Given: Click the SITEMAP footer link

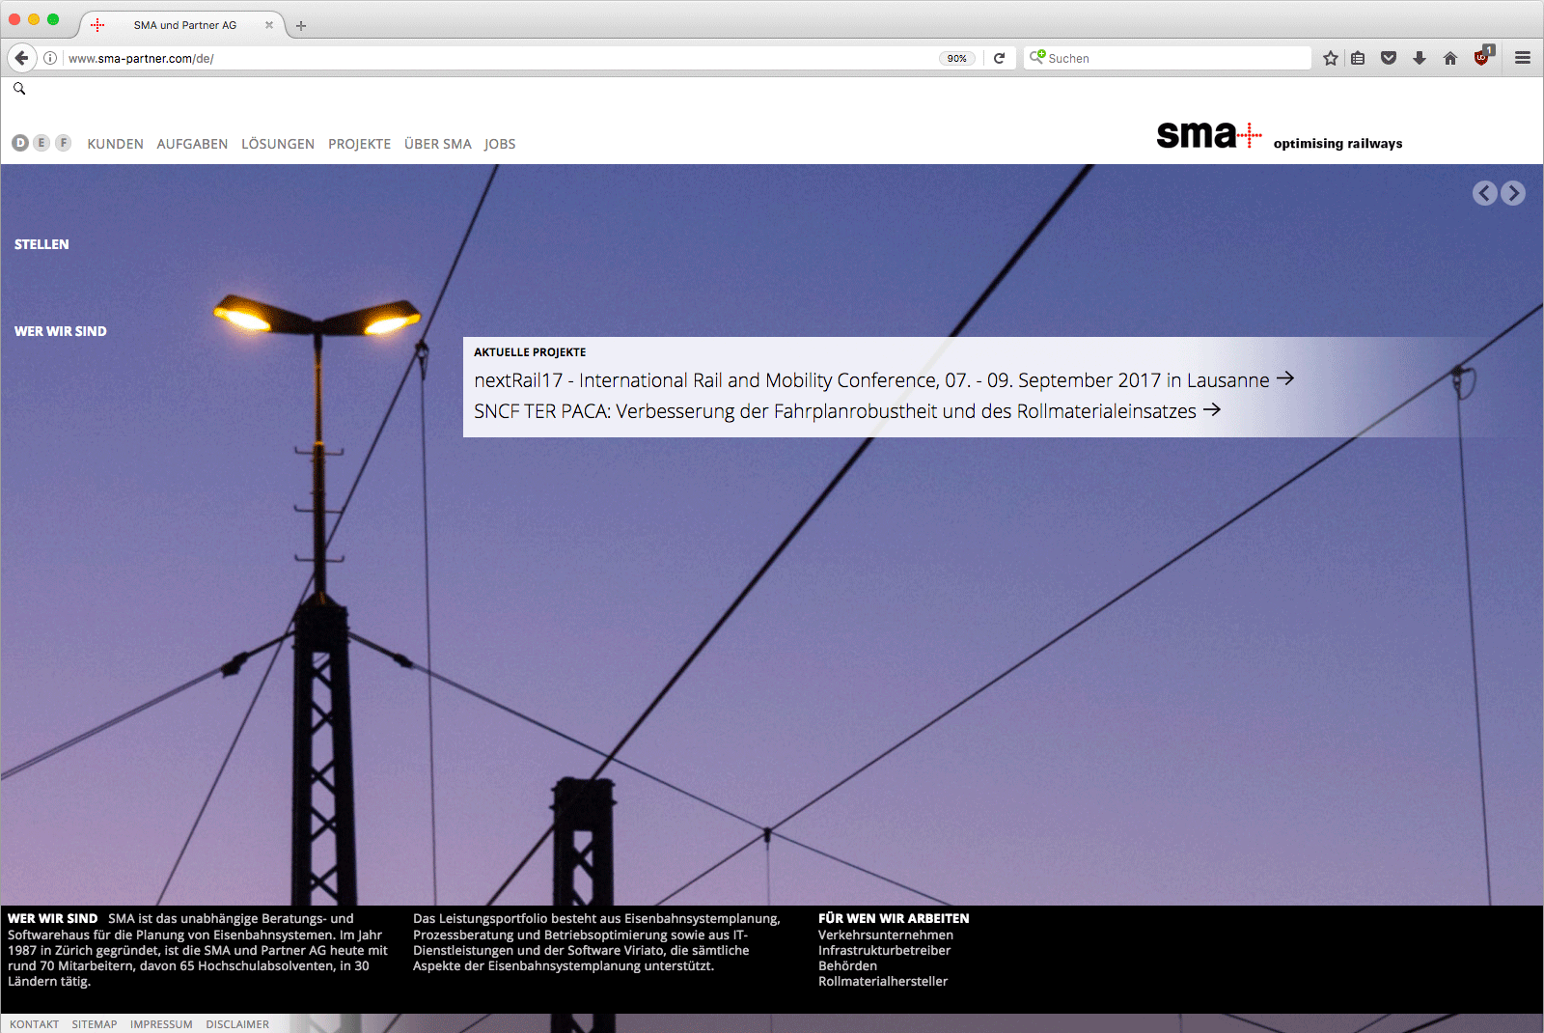Looking at the screenshot, I should 95,1024.
